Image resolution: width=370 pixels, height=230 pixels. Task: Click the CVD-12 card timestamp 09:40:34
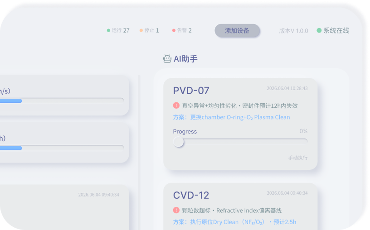pos(287,193)
